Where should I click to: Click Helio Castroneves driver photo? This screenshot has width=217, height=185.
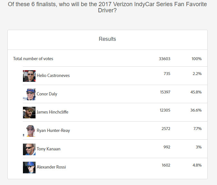coord(29,76)
